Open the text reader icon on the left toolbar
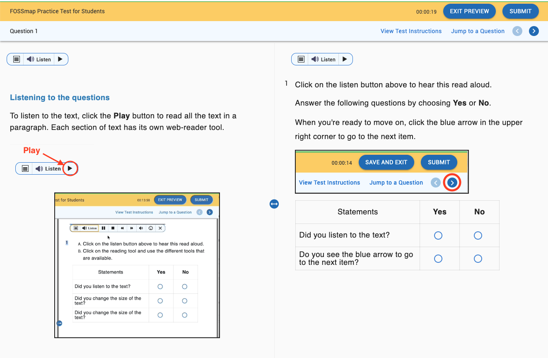The width and height of the screenshot is (548, 358). 16,59
